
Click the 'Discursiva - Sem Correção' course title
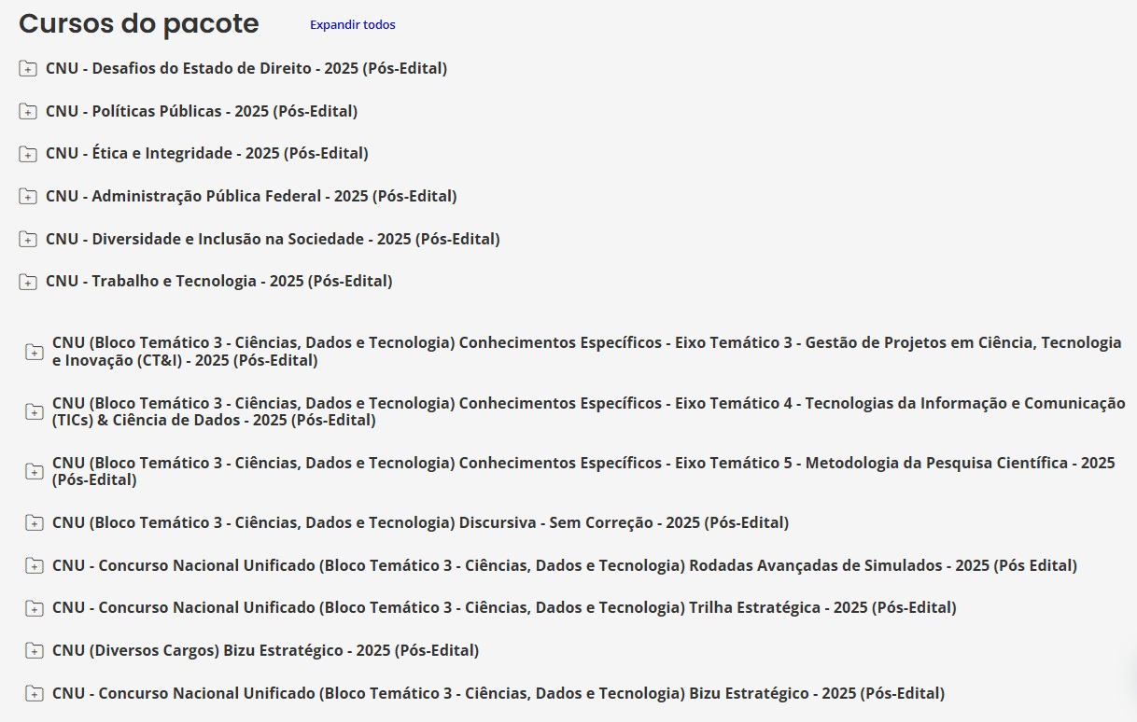(x=421, y=522)
